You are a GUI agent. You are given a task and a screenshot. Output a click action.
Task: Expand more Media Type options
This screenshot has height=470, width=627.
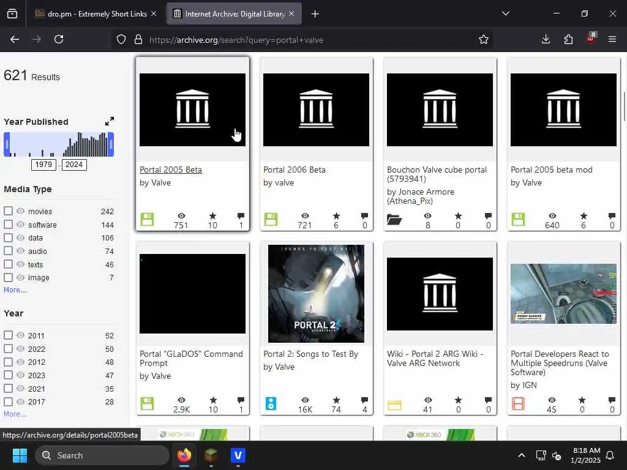(15, 289)
